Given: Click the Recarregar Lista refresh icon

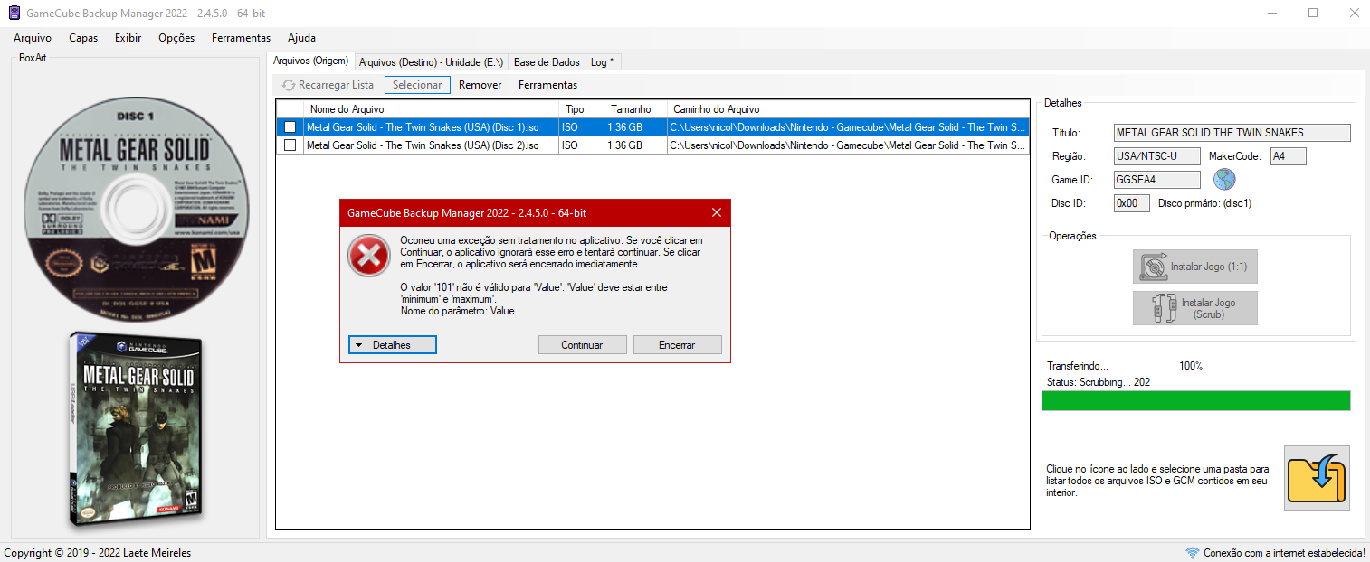Looking at the screenshot, I should (x=289, y=85).
